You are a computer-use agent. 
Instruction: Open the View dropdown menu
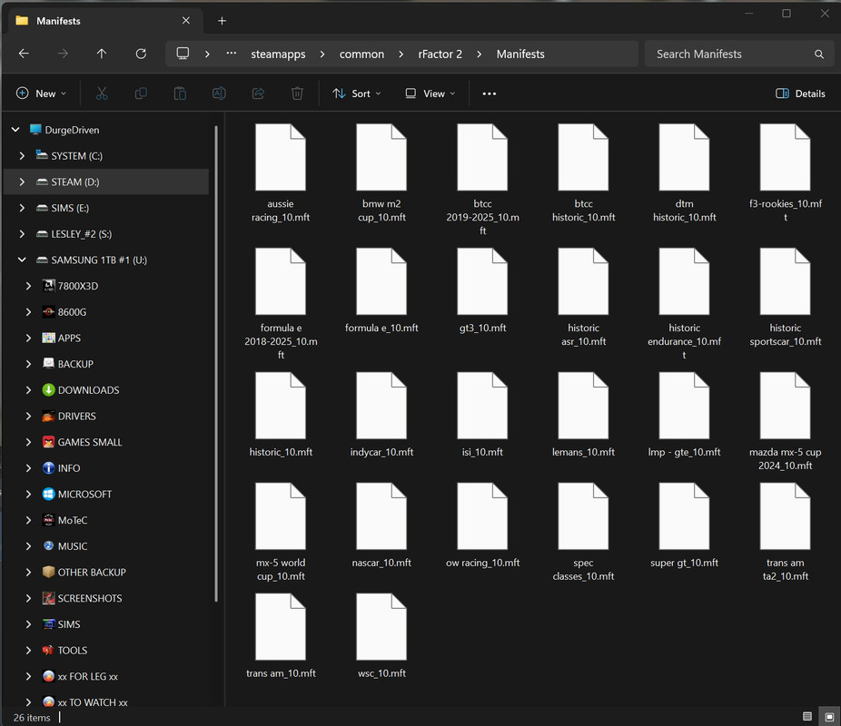(x=430, y=93)
